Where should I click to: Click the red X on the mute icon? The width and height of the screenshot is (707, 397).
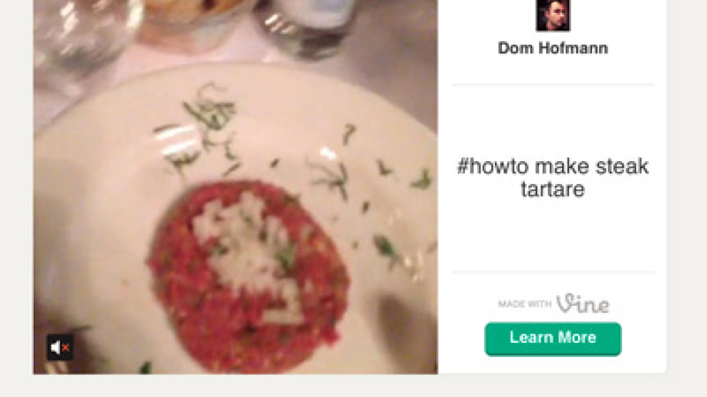66,348
